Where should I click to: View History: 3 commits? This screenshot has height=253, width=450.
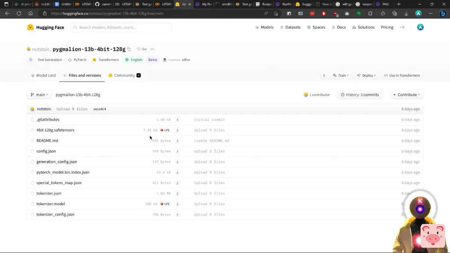coord(359,95)
